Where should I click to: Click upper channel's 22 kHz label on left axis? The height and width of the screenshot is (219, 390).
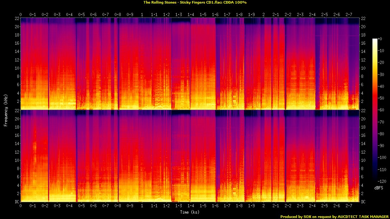16,18
